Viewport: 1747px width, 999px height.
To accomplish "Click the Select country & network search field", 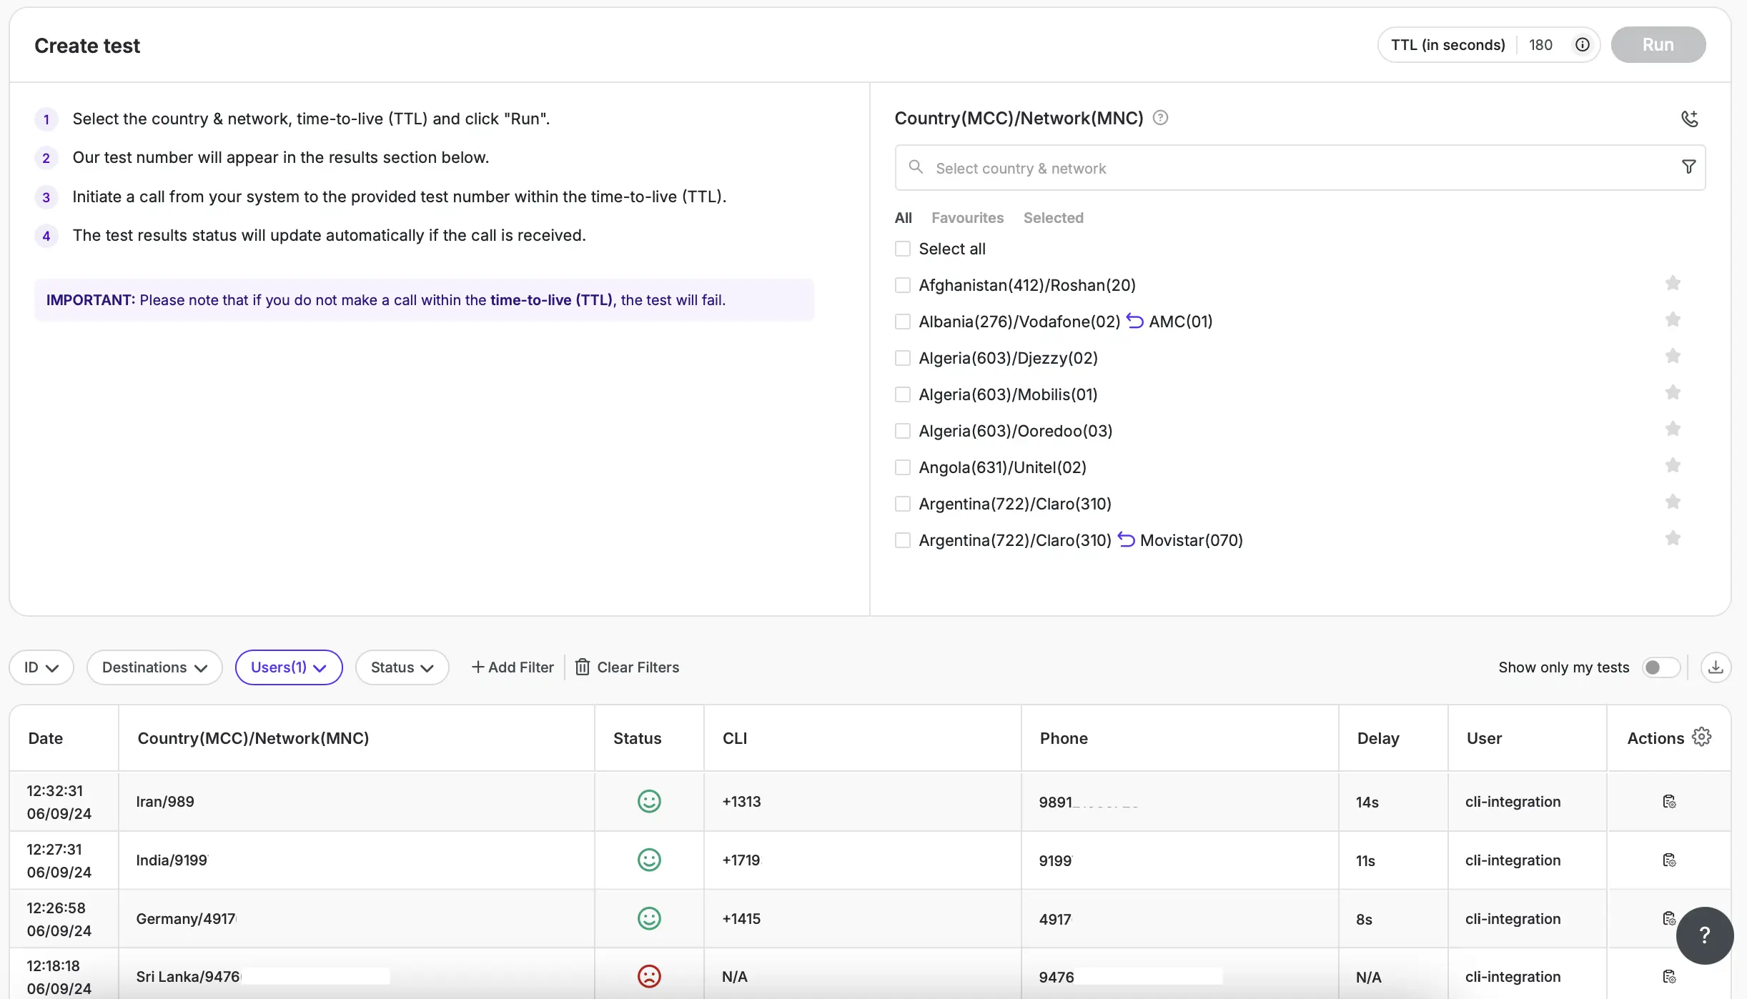I will click(x=1300, y=168).
